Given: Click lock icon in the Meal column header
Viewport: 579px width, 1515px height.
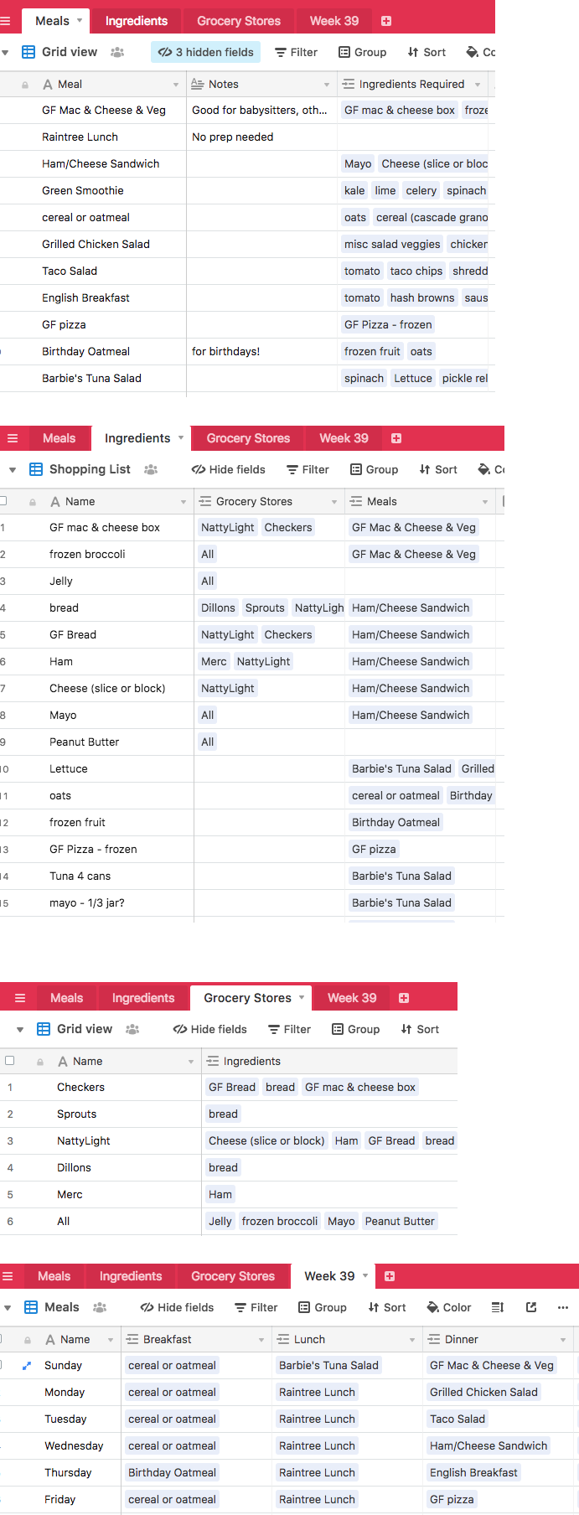Looking at the screenshot, I should tap(24, 85).
